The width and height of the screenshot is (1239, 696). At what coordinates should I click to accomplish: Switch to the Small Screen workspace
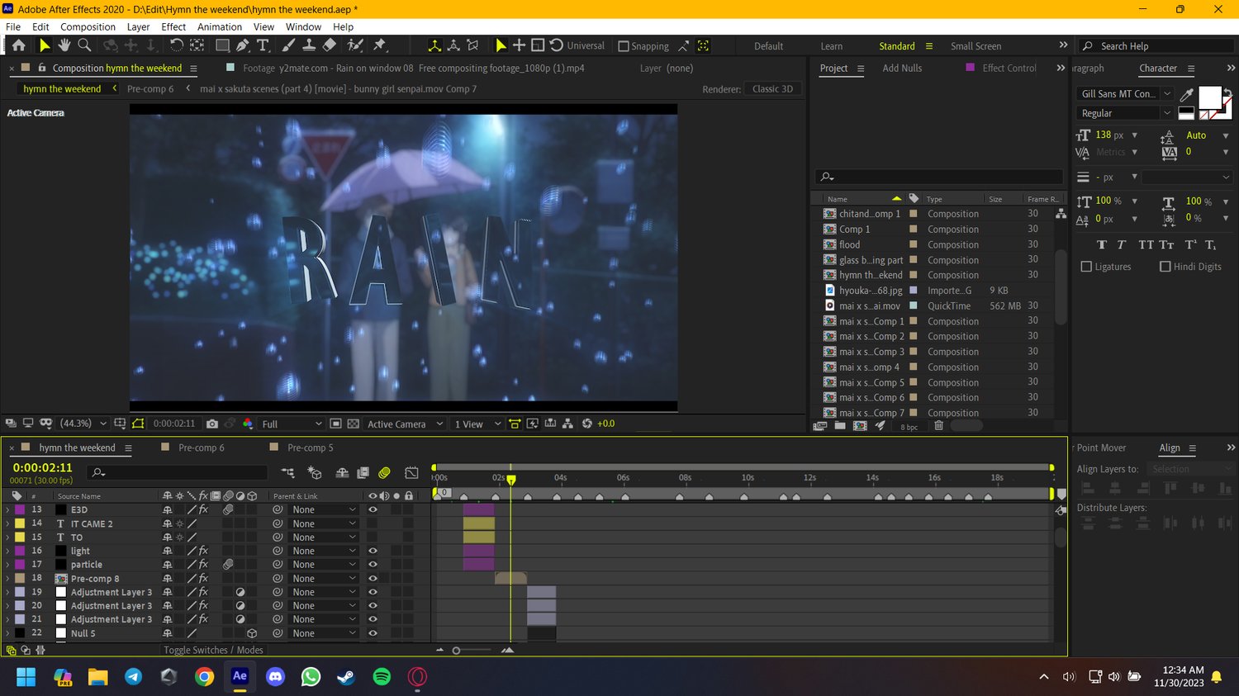coord(976,46)
